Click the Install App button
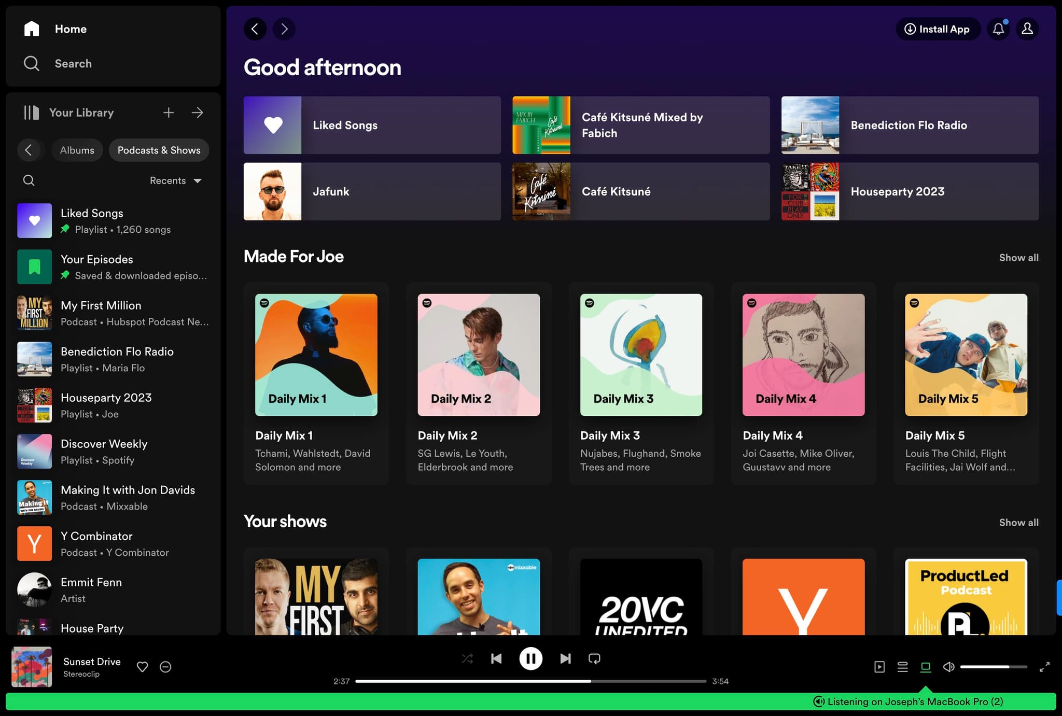The width and height of the screenshot is (1062, 716). pyautogui.click(x=938, y=29)
